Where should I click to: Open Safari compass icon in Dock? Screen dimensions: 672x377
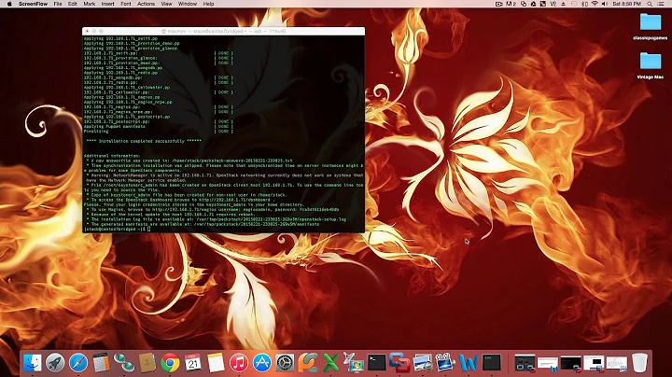(78, 363)
